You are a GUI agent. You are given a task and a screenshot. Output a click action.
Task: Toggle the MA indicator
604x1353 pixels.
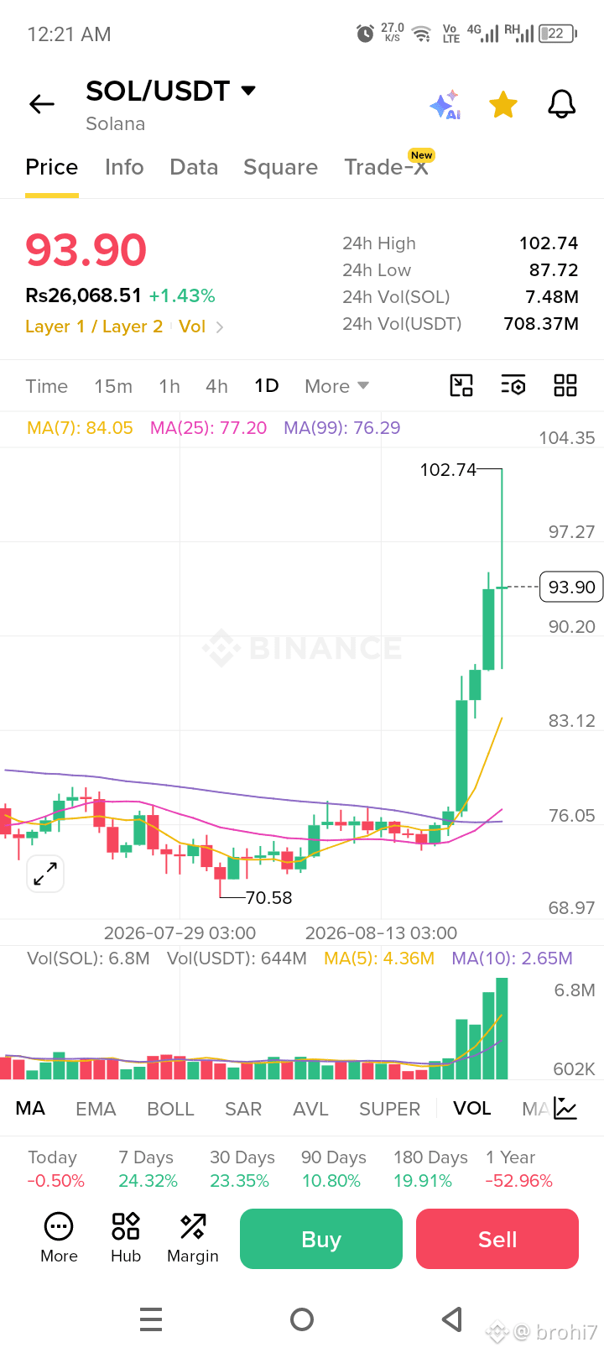[30, 1108]
